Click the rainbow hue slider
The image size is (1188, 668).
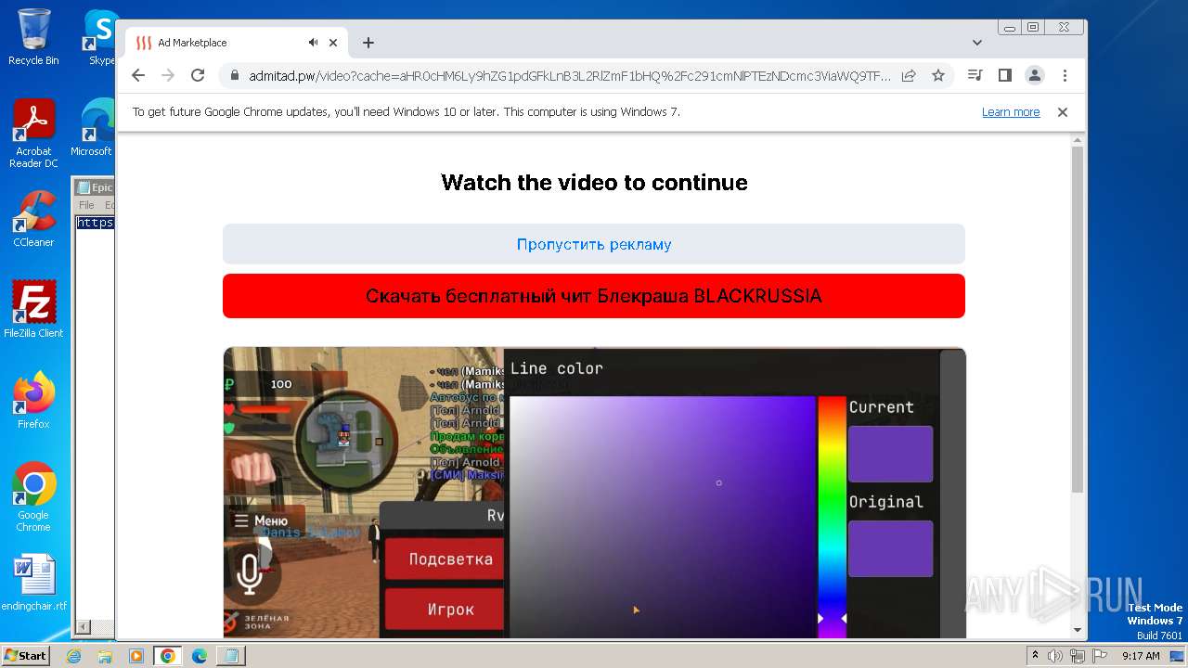(832, 516)
